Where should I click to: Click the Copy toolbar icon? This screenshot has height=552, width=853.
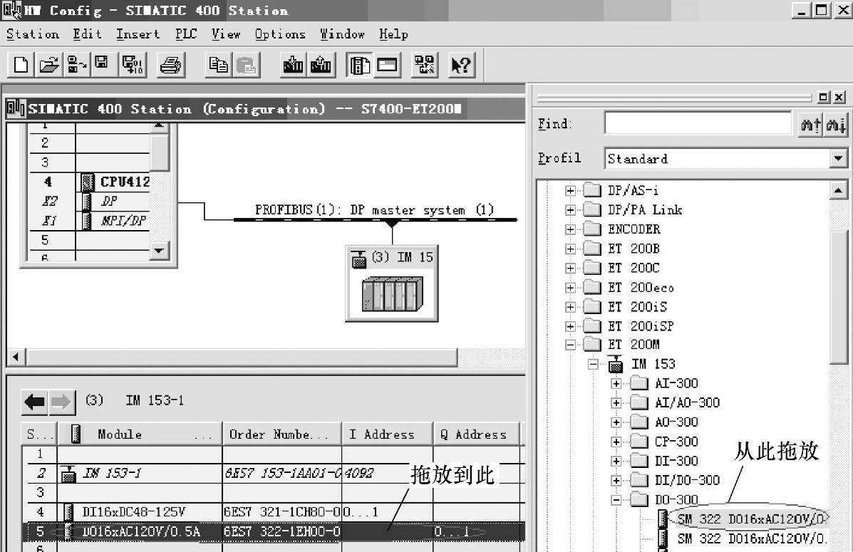(x=218, y=66)
